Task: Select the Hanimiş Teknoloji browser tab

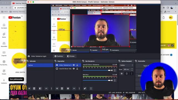Action: (19, 3)
